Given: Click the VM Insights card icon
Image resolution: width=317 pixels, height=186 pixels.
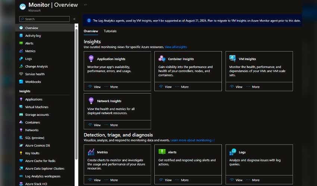Looking at the screenshot, I should [x=233, y=58].
